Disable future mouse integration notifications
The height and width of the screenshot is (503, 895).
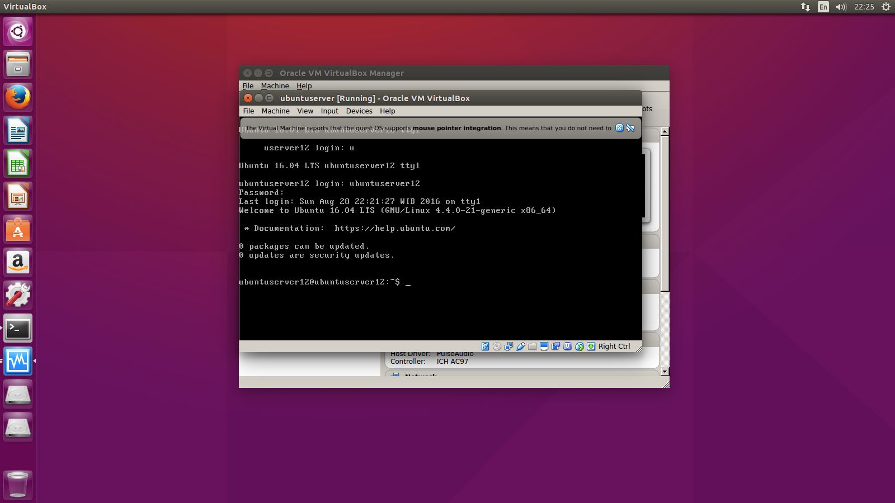click(630, 127)
